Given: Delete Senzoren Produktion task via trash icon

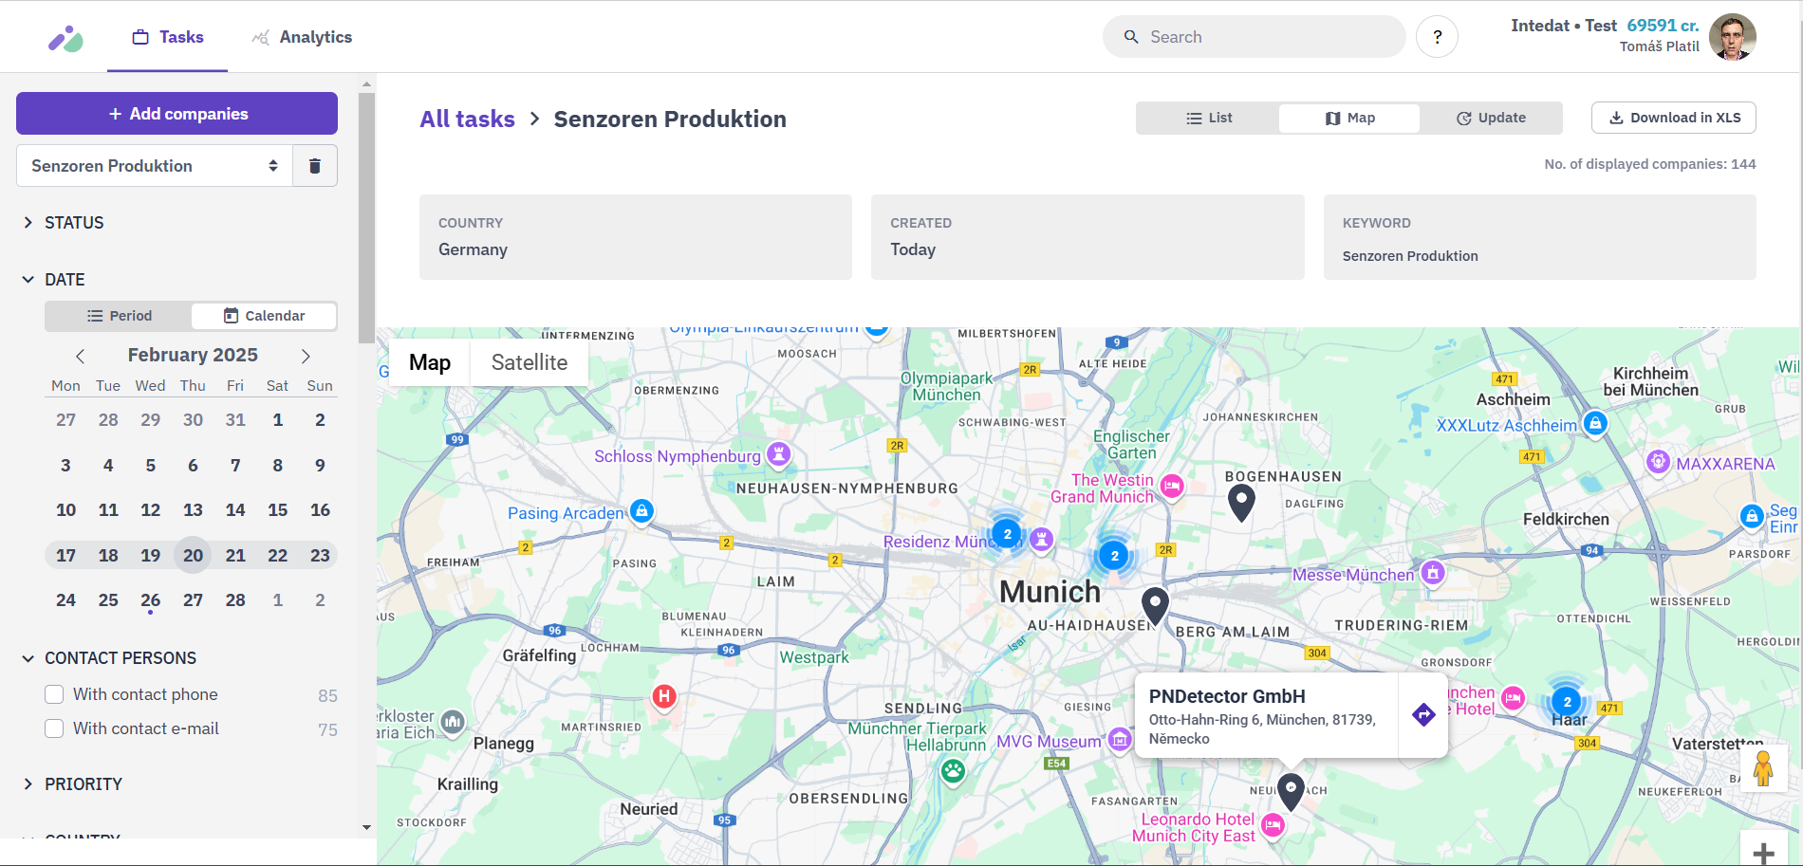Looking at the screenshot, I should click(x=315, y=166).
